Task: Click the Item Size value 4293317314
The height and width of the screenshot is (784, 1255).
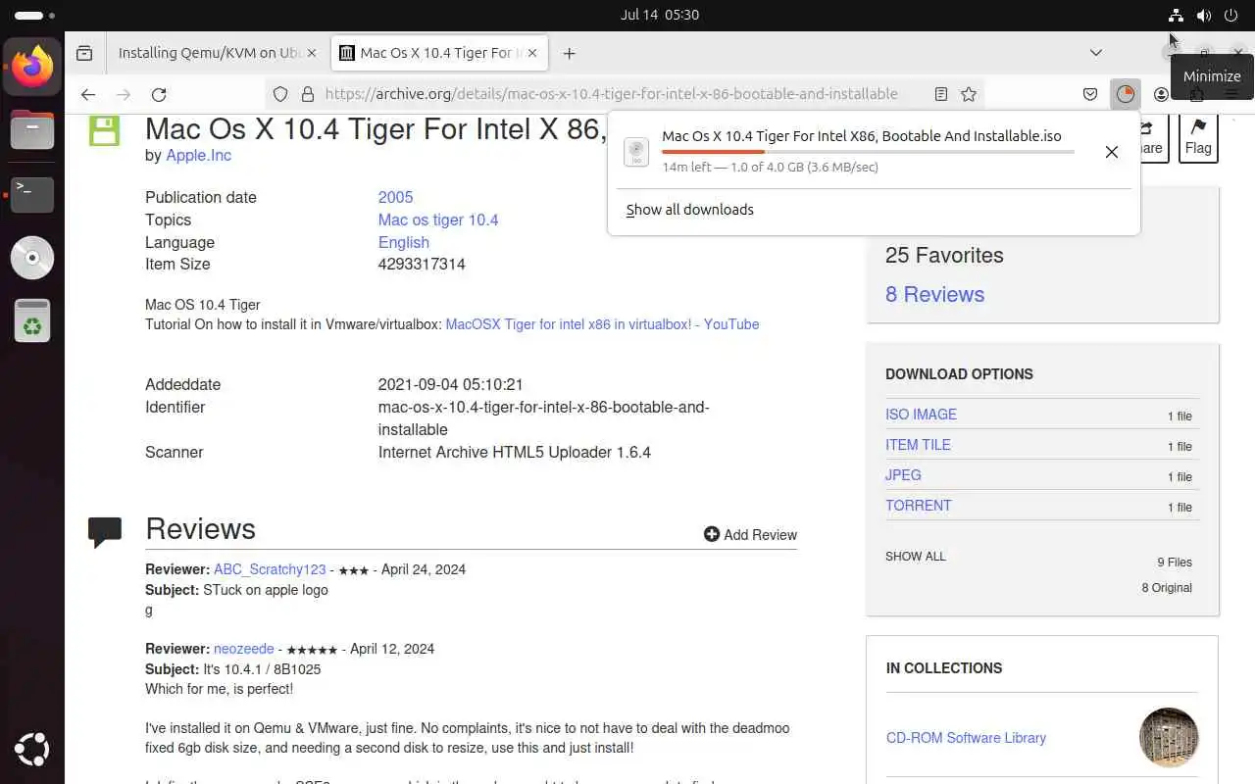Action: click(x=422, y=264)
